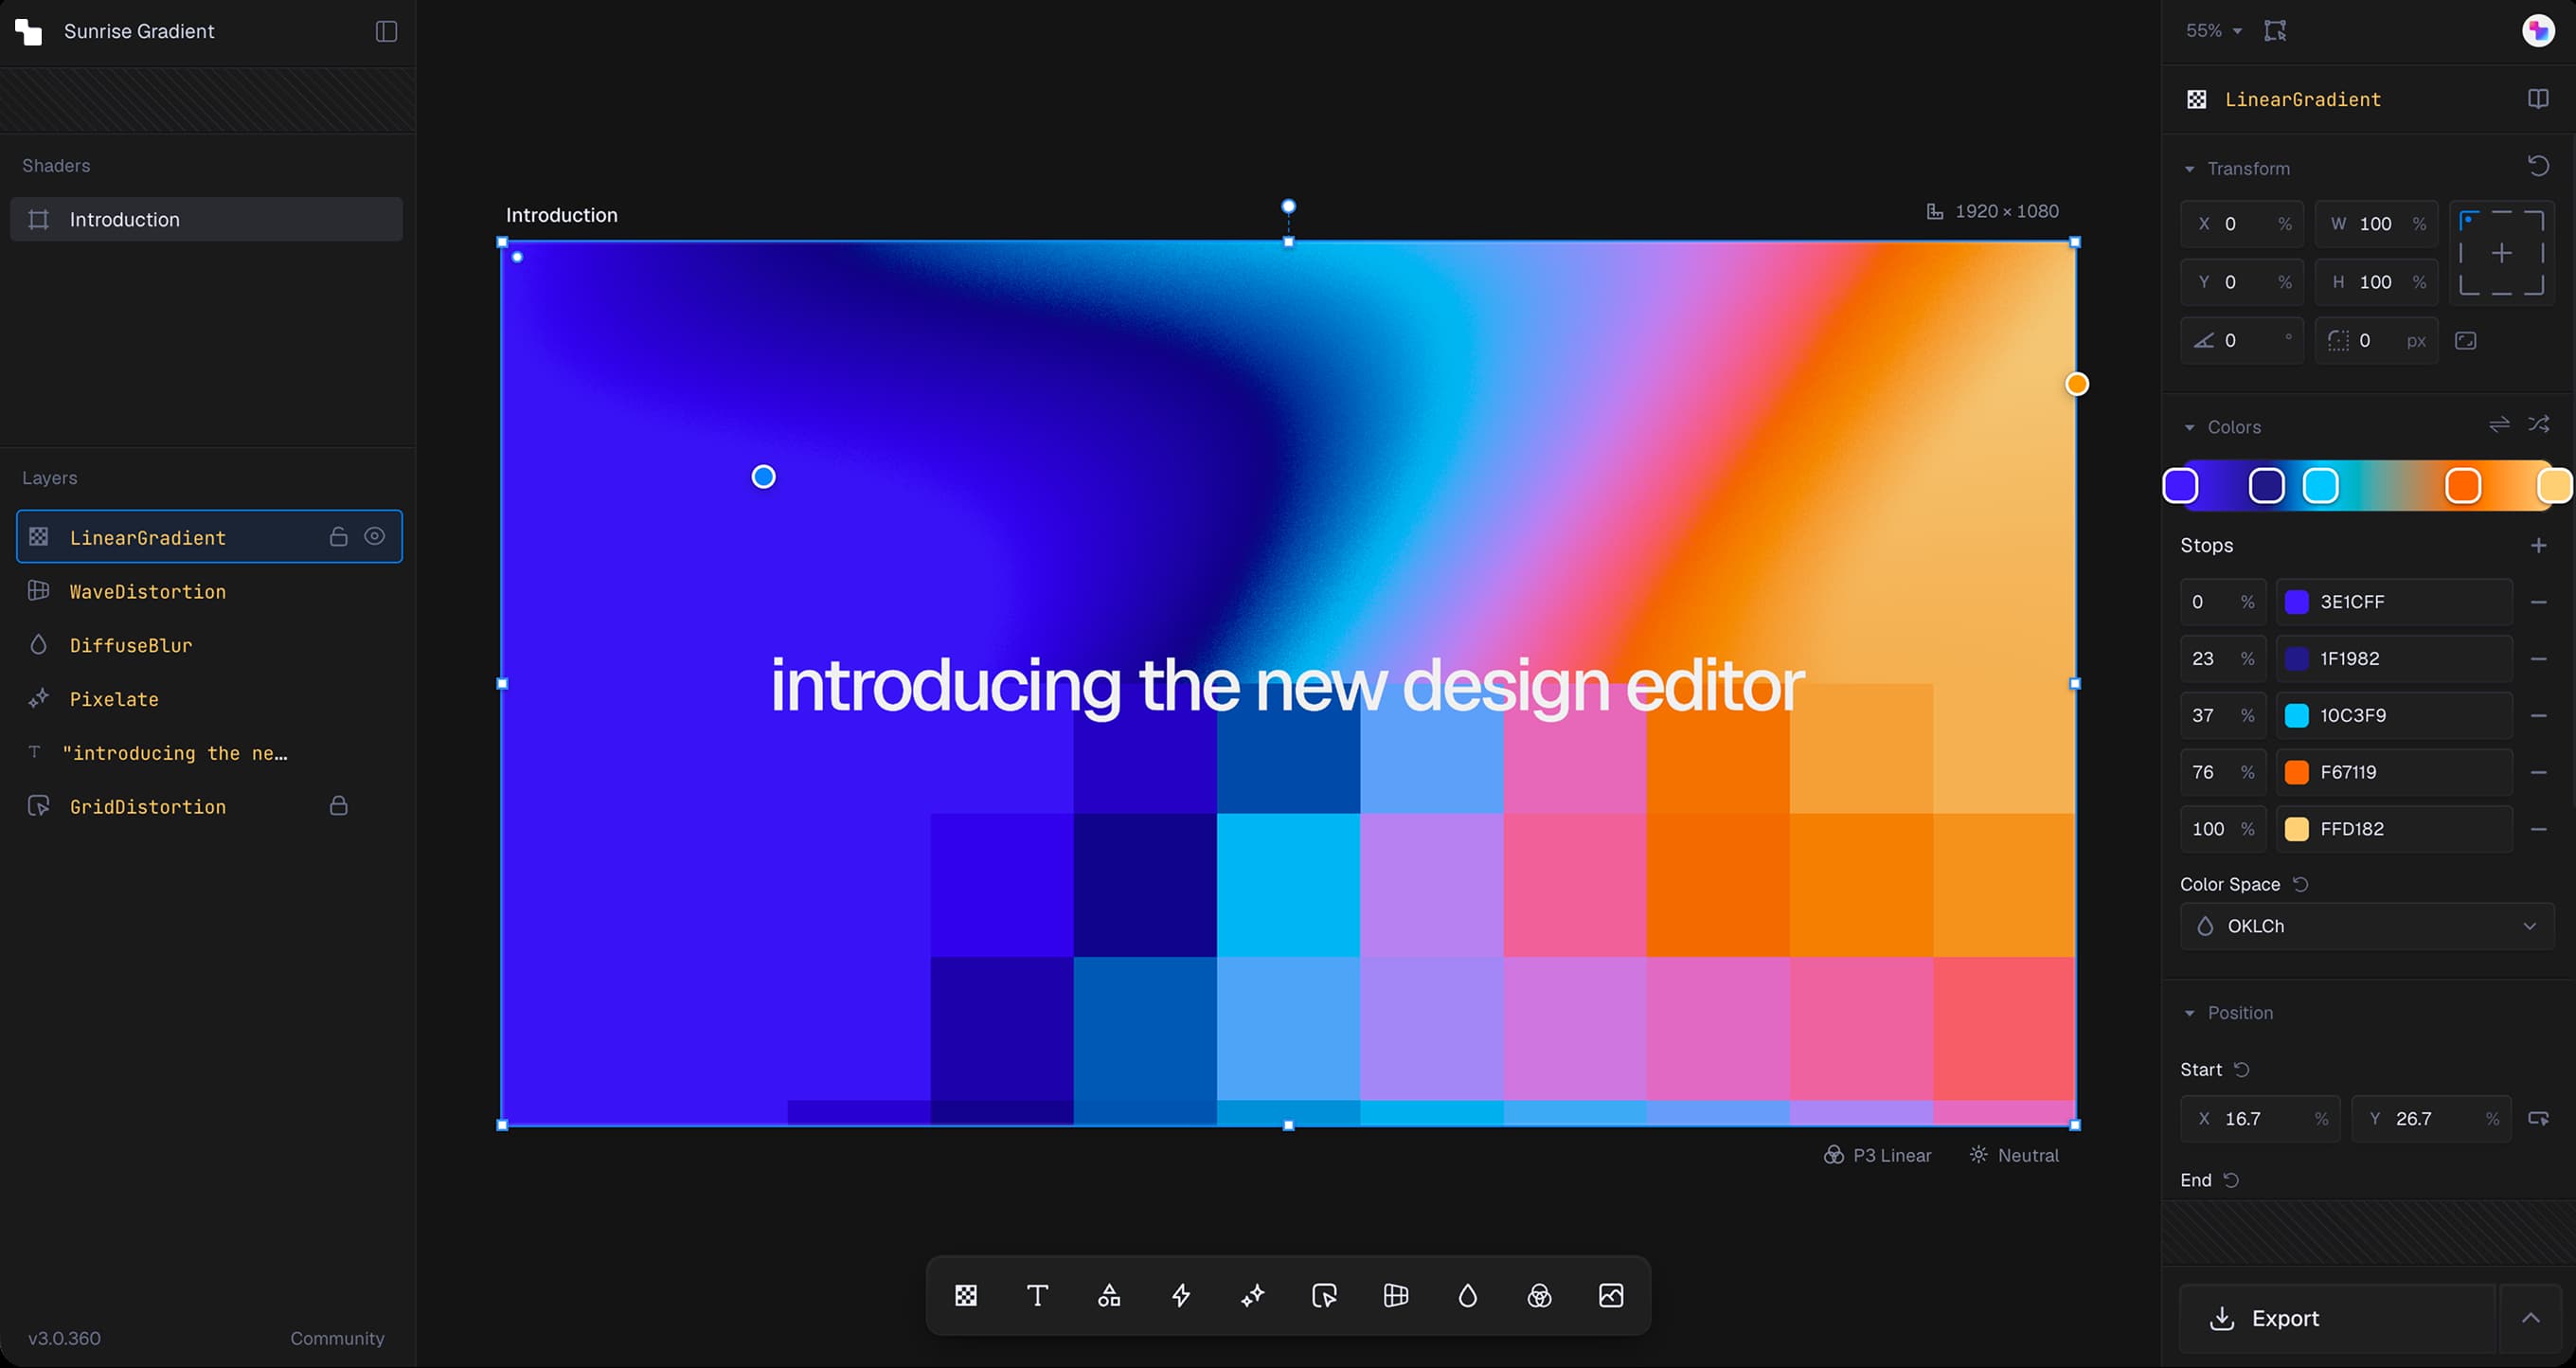
Task: Click the 76 % stop position field
Action: [x=2224, y=772]
